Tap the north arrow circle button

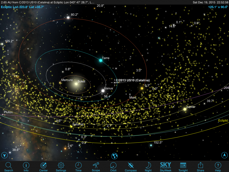[x=224, y=155]
